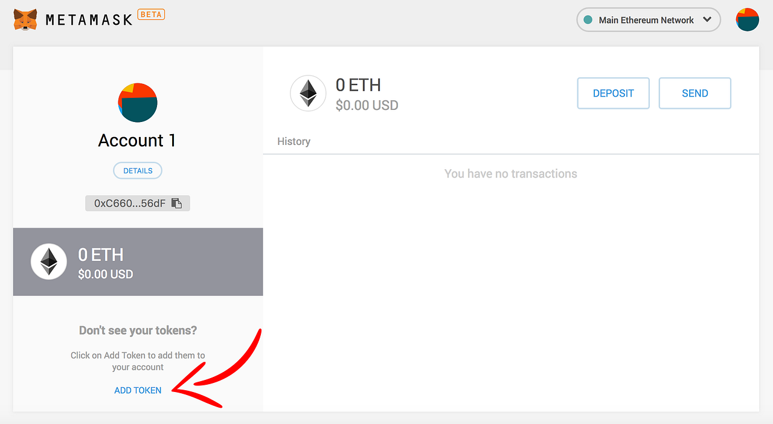Click the teal network indicator circle
Image resolution: width=773 pixels, height=424 pixels.
tap(587, 19)
